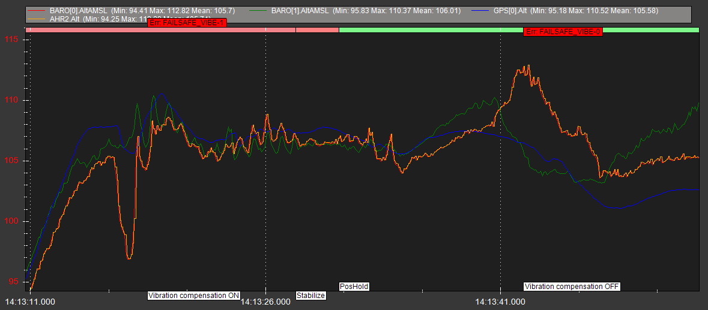This screenshot has height=310, width=708.
Task: Select the Vibration compensation OFF event label
Action: 572,287
